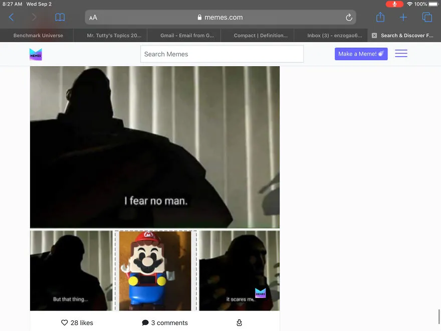Viewport: 441px width, 331px height.
Task: Show all open tabs overview icon
Action: (x=427, y=17)
